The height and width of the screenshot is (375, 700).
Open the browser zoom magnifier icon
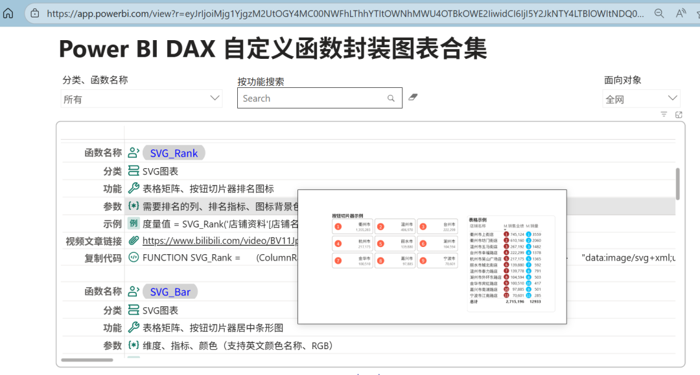pos(659,14)
